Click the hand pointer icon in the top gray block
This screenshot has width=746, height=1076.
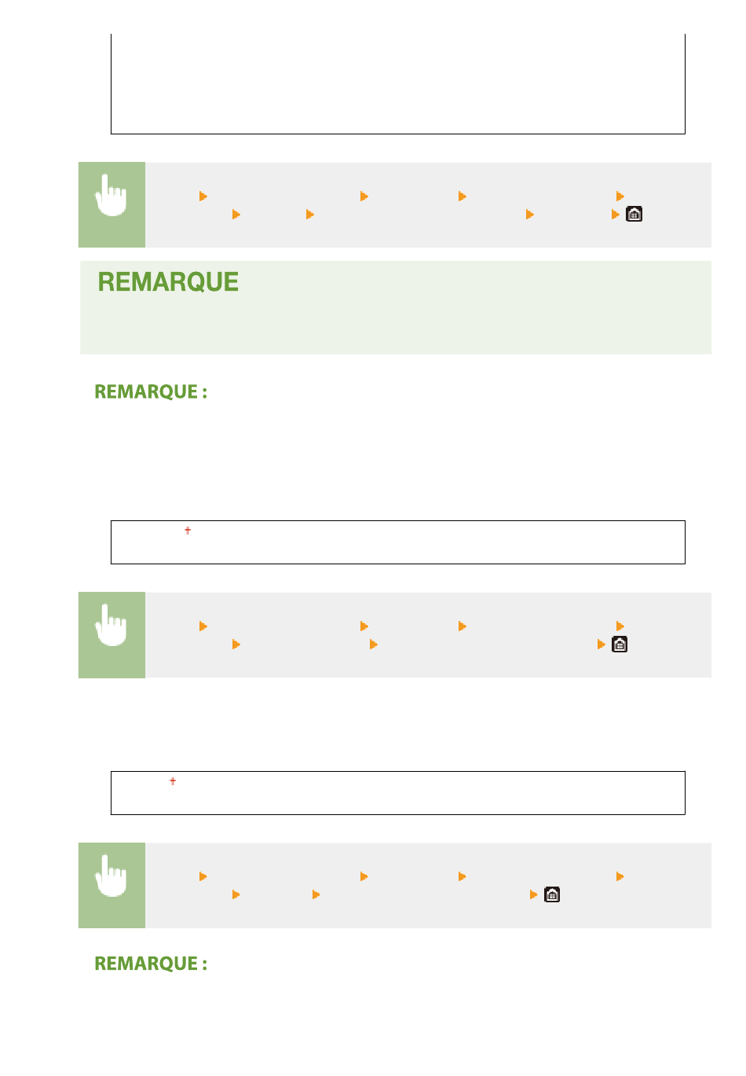coord(112,196)
